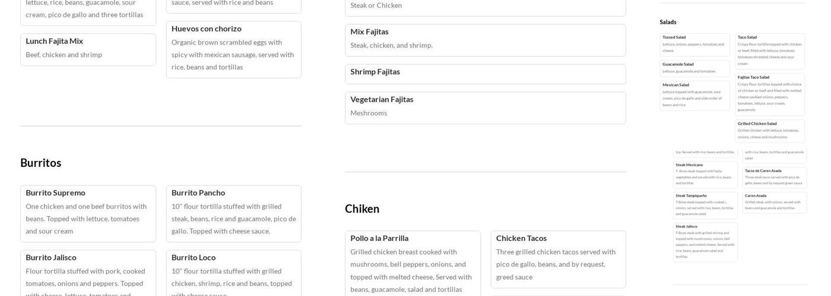Select the Steak Jalisco preview card
Image resolution: width=831 pixels, height=296 pixels.
pyautogui.click(x=705, y=242)
